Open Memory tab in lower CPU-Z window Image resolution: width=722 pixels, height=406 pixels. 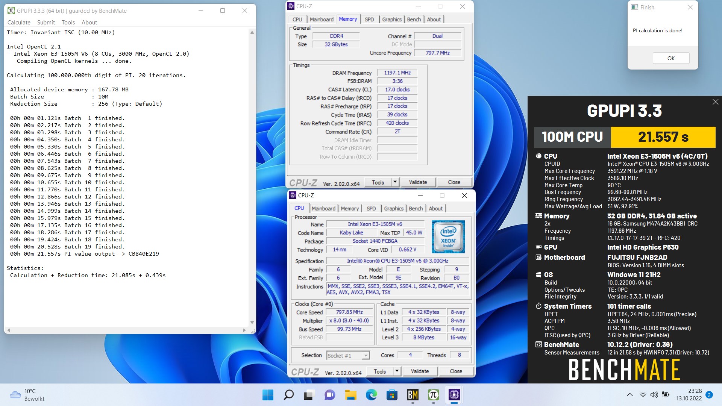(350, 209)
